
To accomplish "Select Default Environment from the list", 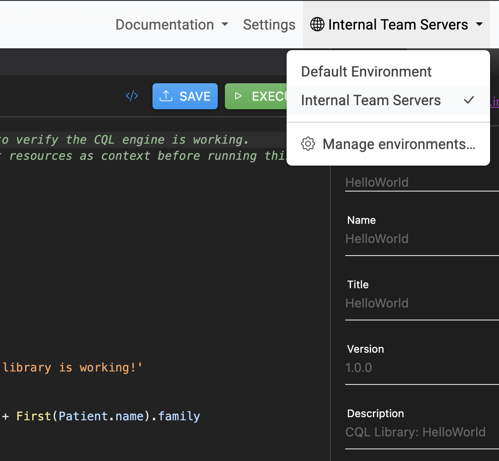I will [x=388, y=72].
